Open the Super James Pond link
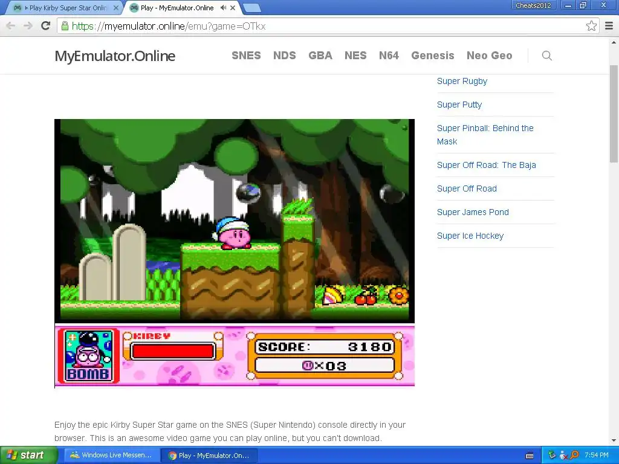This screenshot has width=619, height=464. [473, 212]
